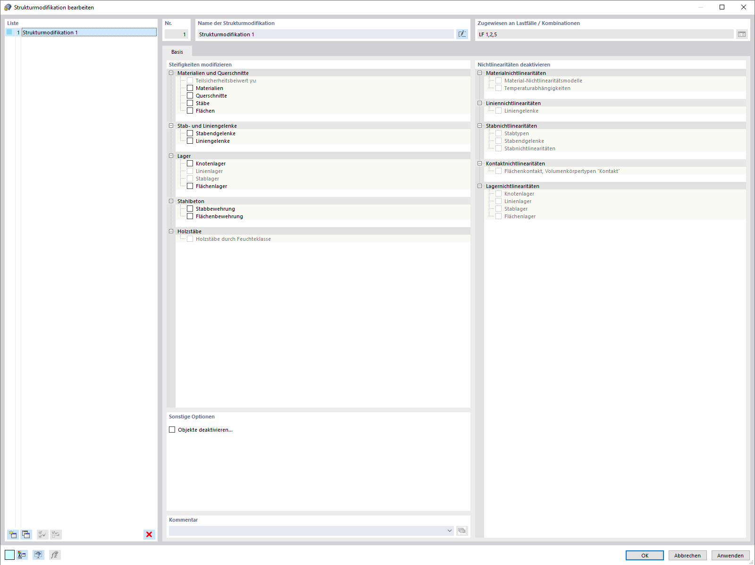Confirm with the OK button

(645, 556)
